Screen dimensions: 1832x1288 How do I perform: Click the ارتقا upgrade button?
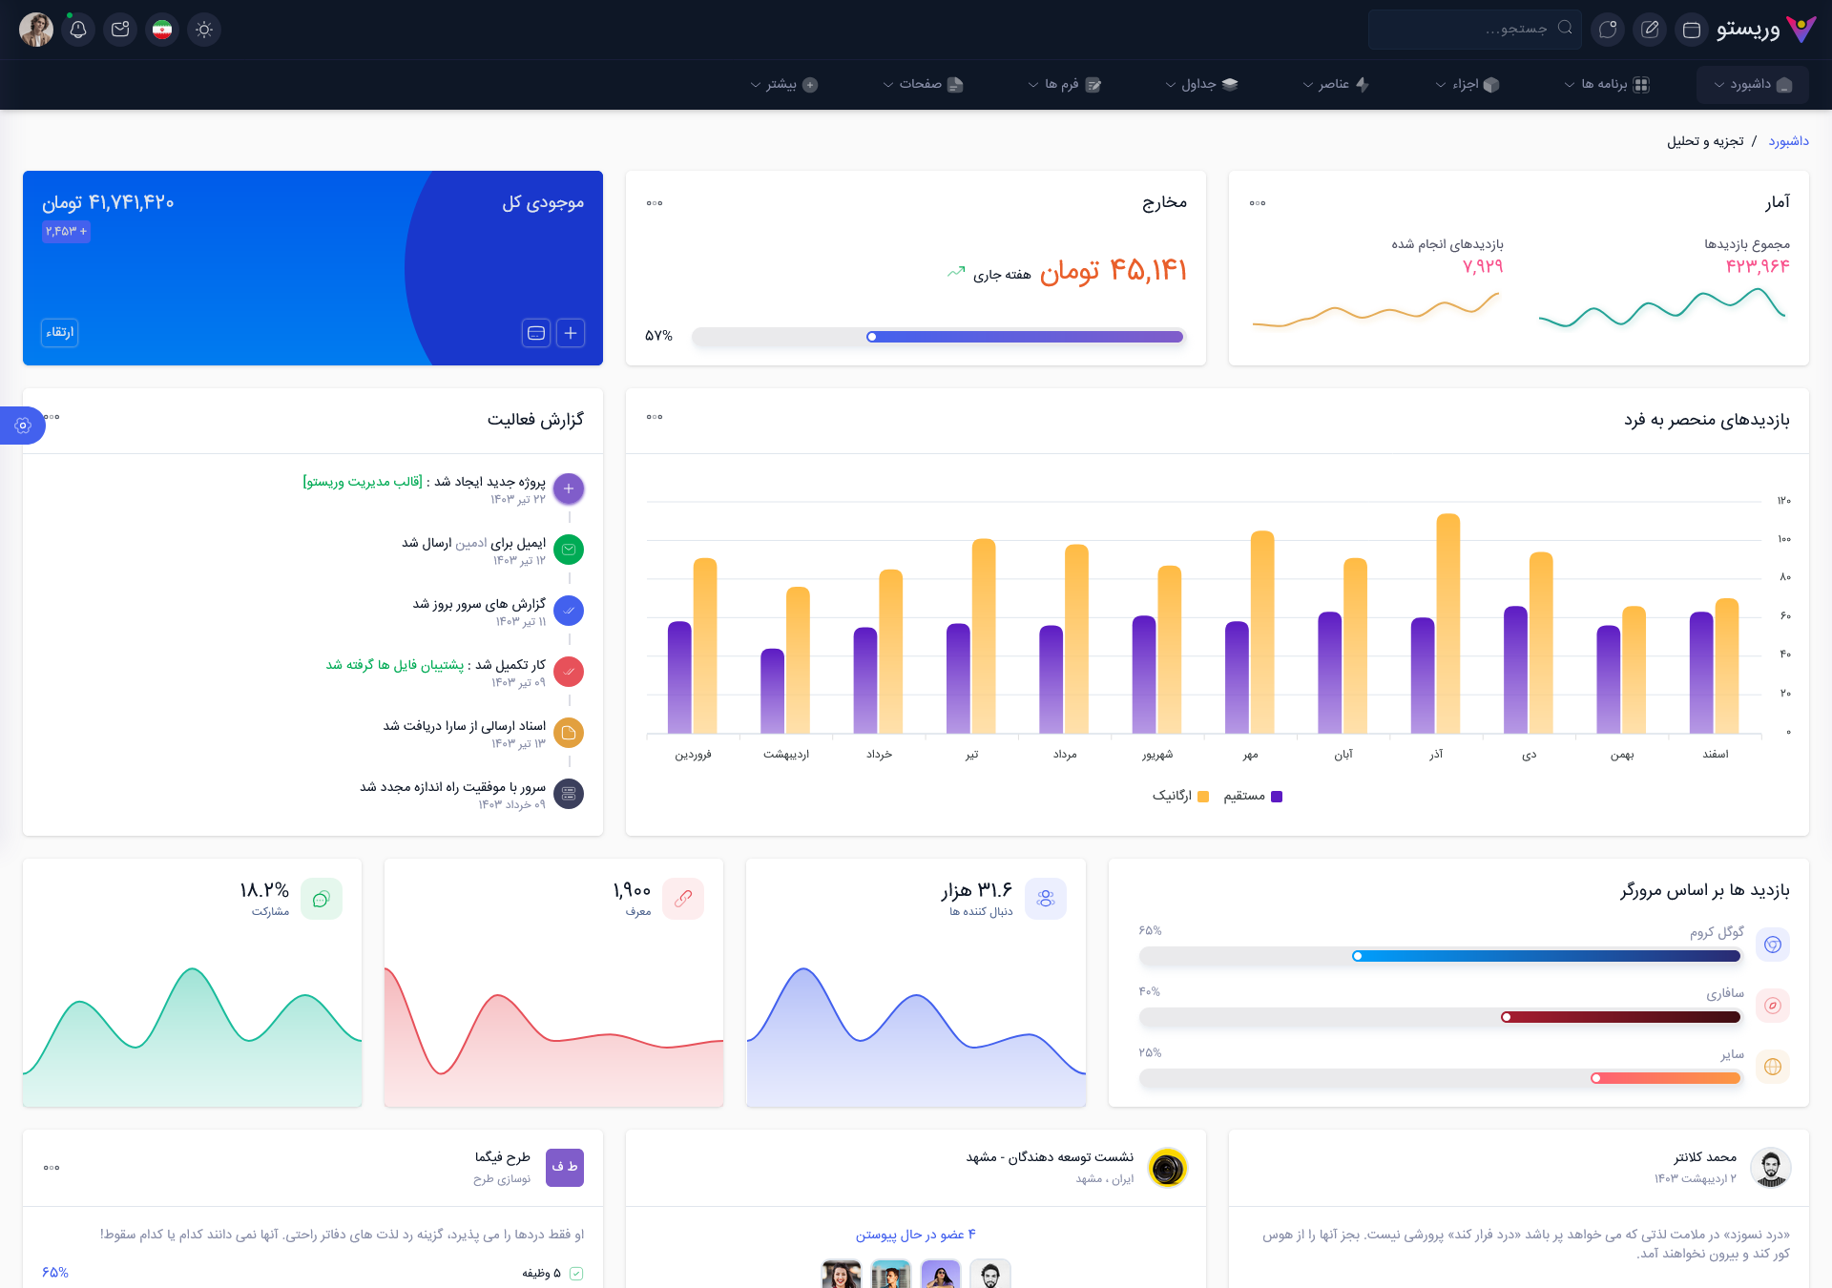[60, 332]
